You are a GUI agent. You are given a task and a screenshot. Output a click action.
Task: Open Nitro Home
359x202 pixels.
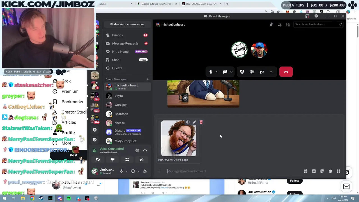tap(127, 52)
